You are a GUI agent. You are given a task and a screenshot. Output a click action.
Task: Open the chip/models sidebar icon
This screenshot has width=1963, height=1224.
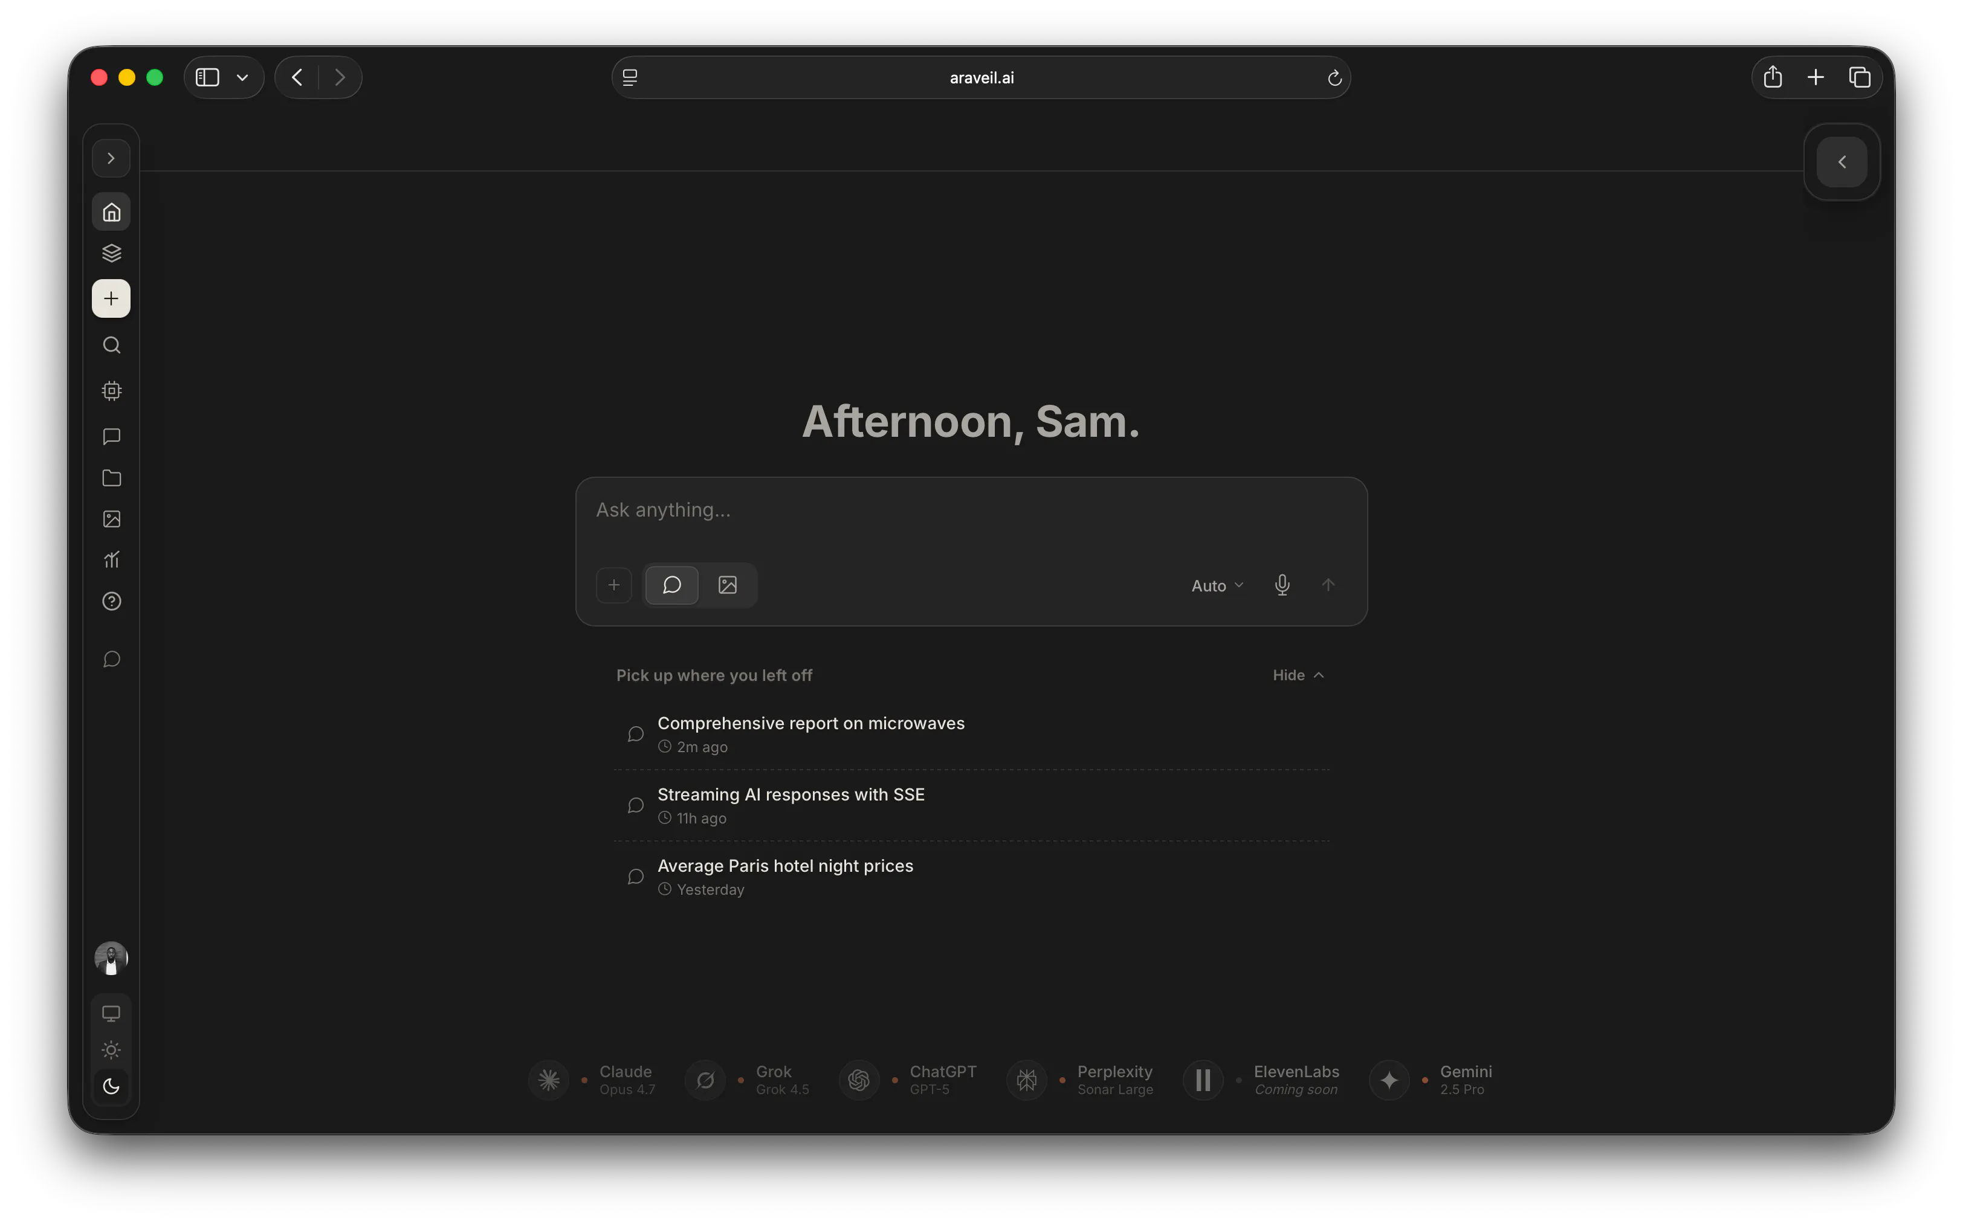(111, 391)
